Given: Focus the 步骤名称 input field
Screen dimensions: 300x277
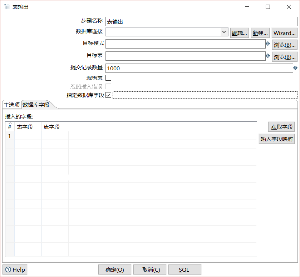Looking at the screenshot, I should (x=201, y=21).
